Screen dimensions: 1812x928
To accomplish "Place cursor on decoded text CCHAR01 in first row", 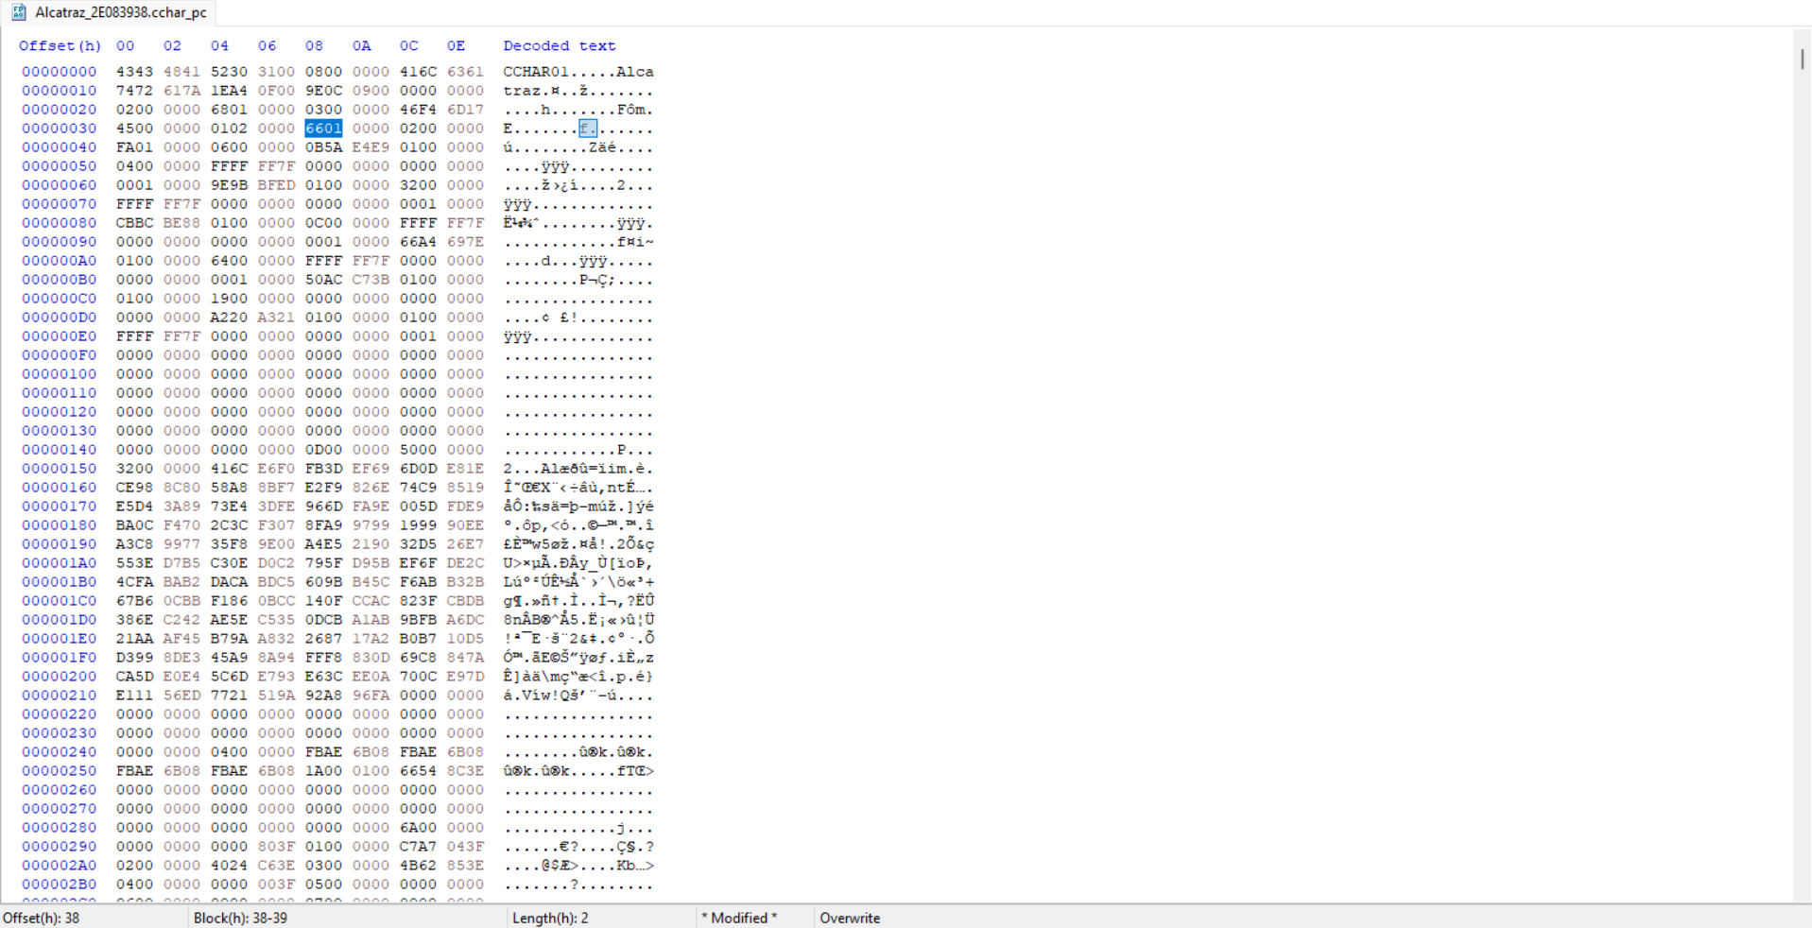I will (x=536, y=72).
